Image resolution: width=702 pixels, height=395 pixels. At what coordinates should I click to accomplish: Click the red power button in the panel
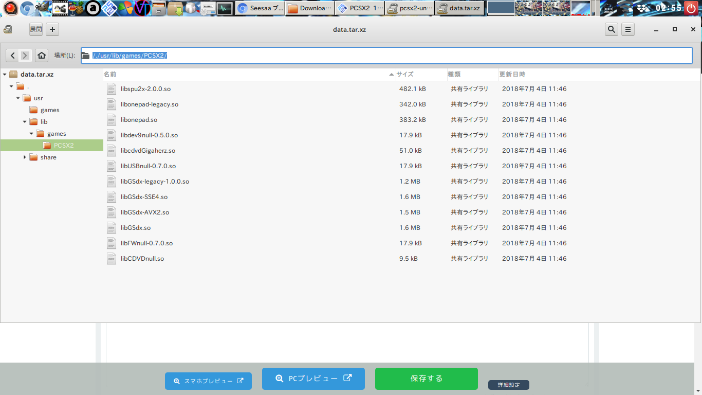(692, 8)
